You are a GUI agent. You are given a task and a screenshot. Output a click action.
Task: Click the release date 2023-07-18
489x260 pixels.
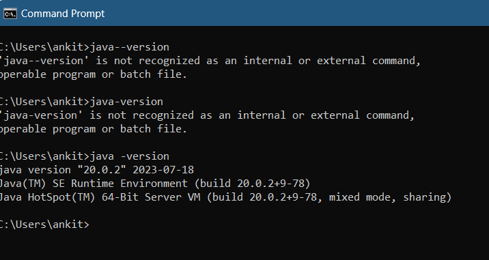click(163, 170)
